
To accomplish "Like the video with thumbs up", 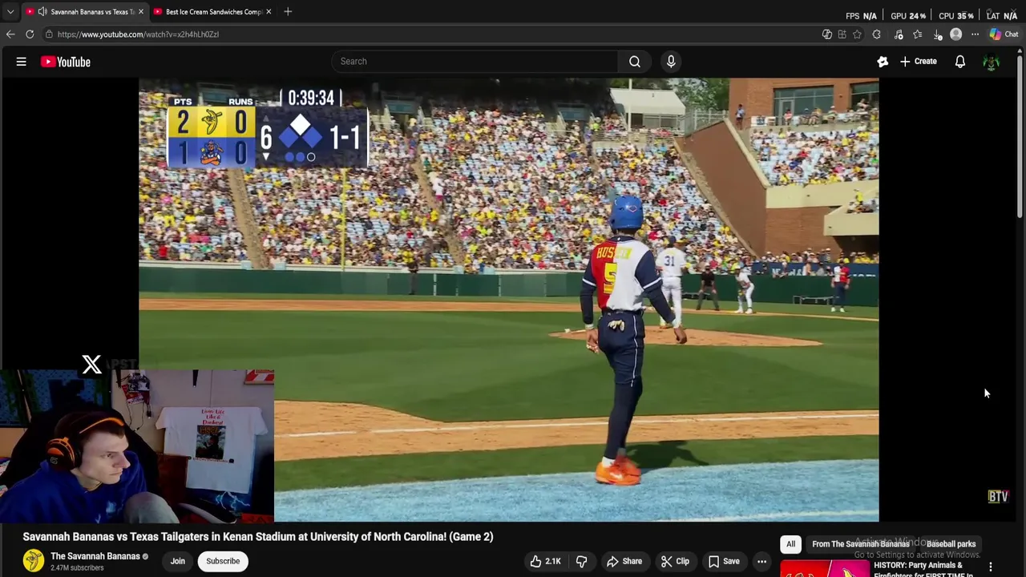I will click(544, 561).
